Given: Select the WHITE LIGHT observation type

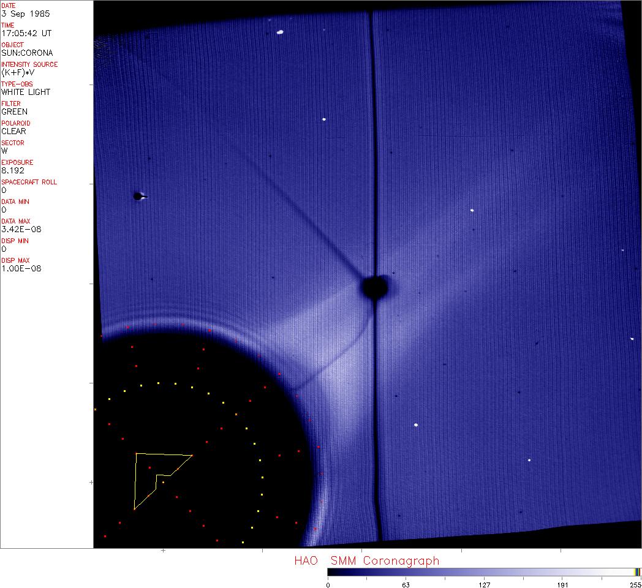Looking at the screenshot, I should 26,92.
